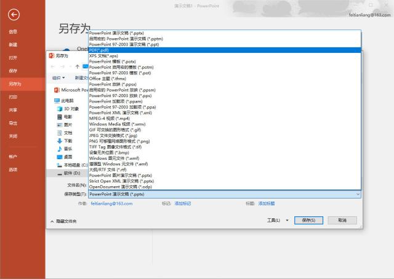The width and height of the screenshot is (394, 279).
Task: Click the back arrow circle icon
Action: (x=14, y=15)
